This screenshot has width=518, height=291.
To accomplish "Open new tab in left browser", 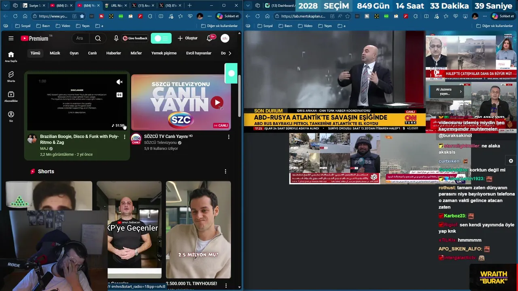I will [189, 6].
